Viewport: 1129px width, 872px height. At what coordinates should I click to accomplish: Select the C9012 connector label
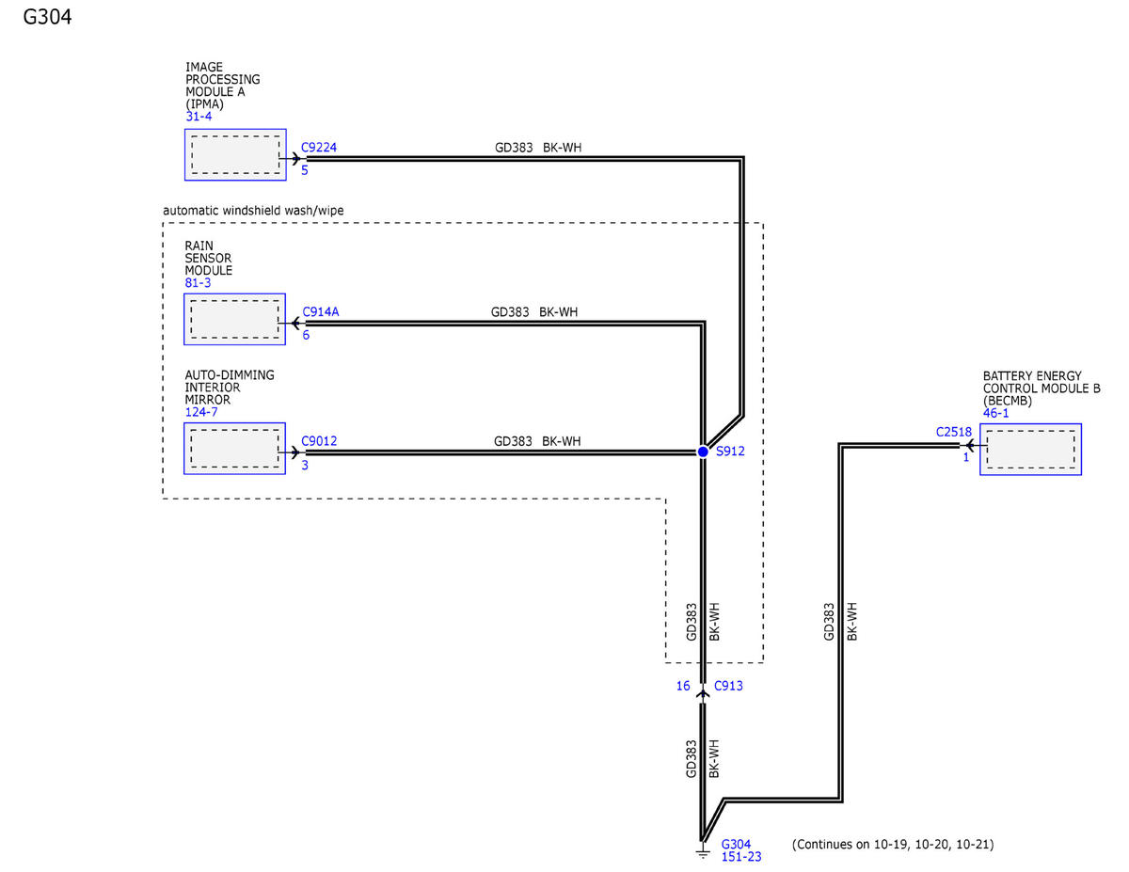319,441
